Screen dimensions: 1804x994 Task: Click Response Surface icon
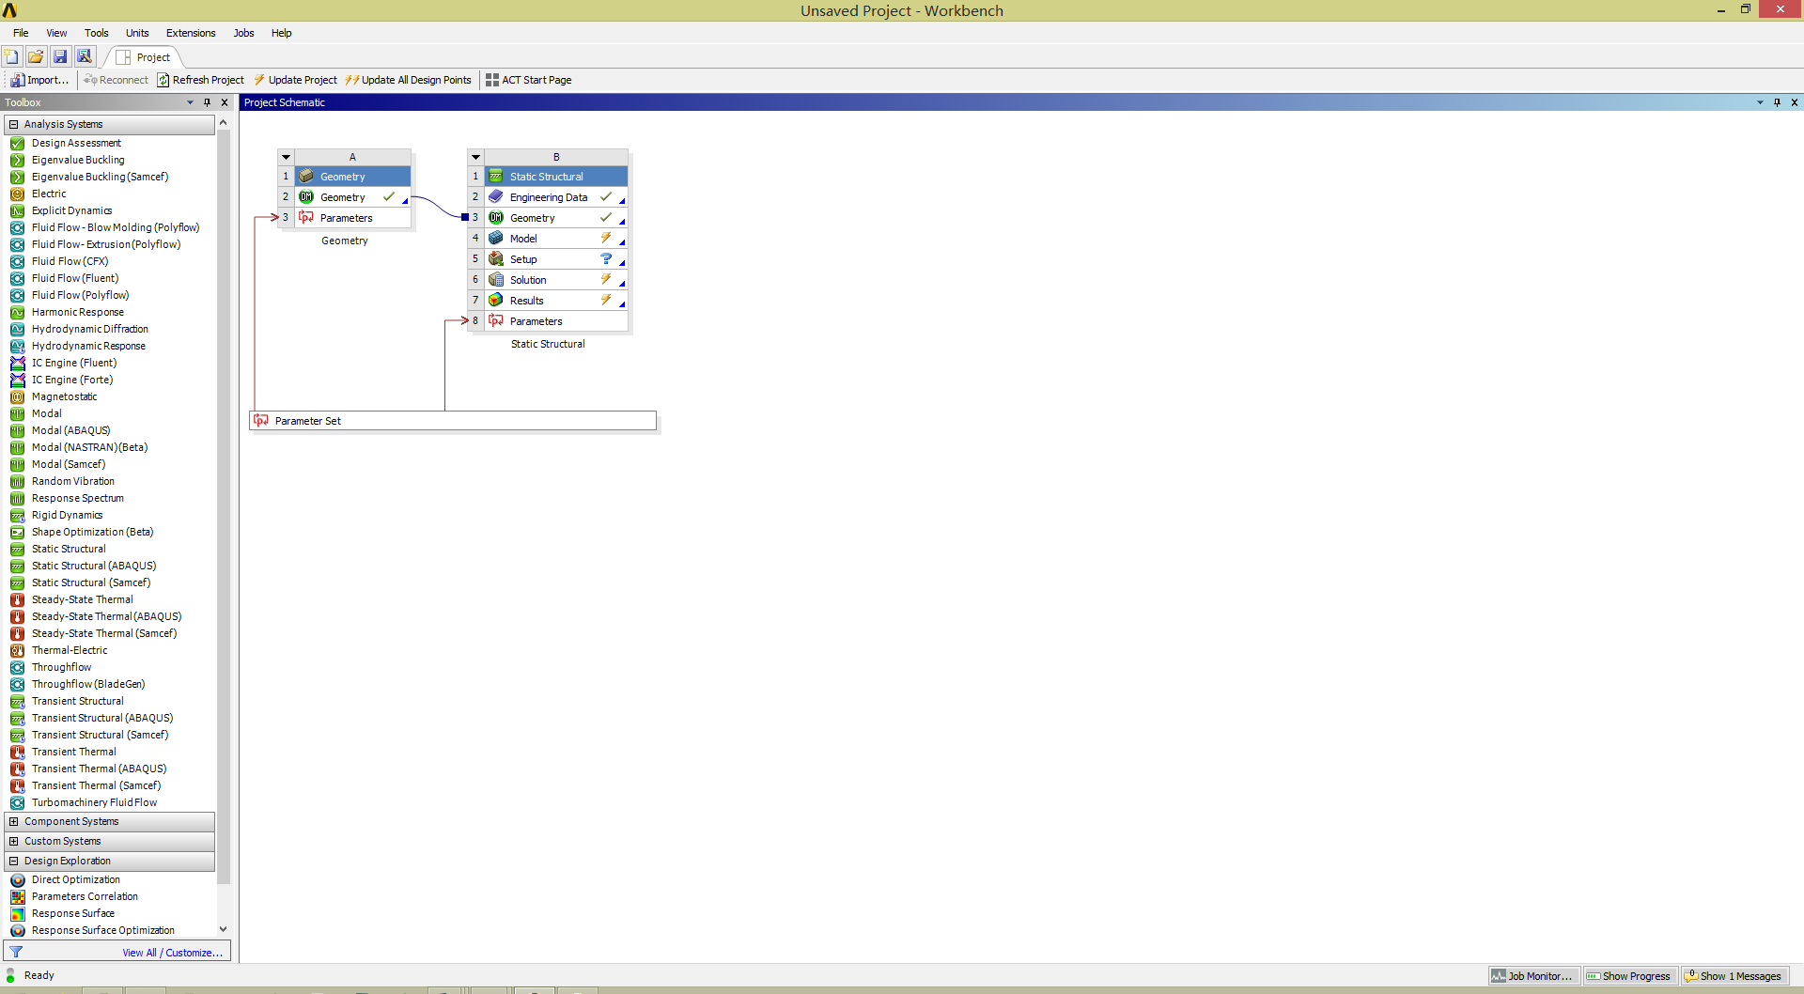tap(17, 913)
